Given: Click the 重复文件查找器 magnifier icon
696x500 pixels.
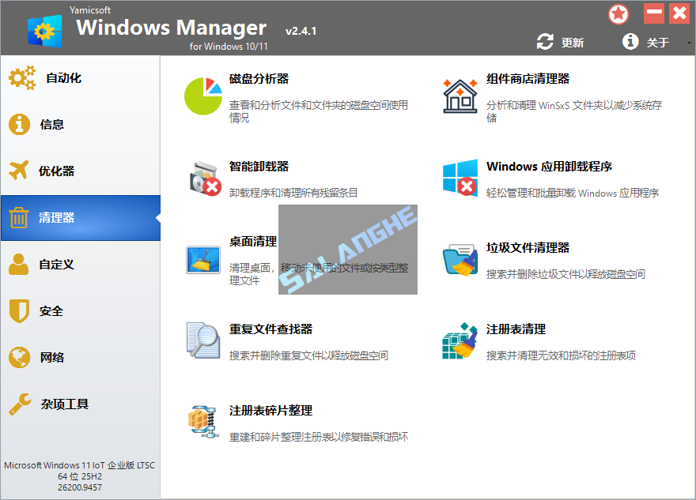Looking at the screenshot, I should point(203,340).
